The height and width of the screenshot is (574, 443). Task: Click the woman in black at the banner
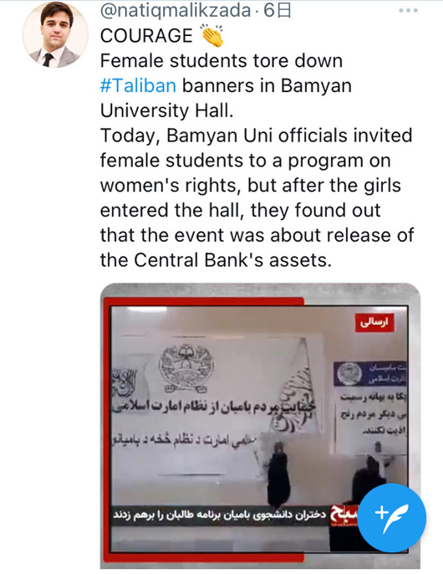click(278, 474)
